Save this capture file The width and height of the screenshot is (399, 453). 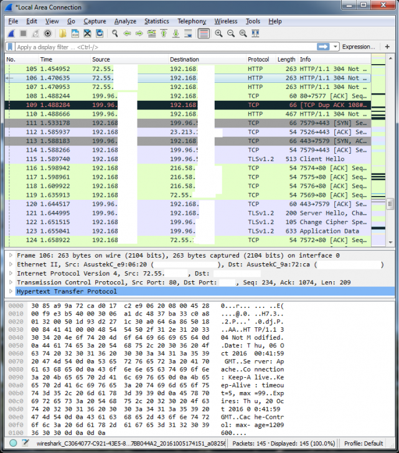click(75, 34)
